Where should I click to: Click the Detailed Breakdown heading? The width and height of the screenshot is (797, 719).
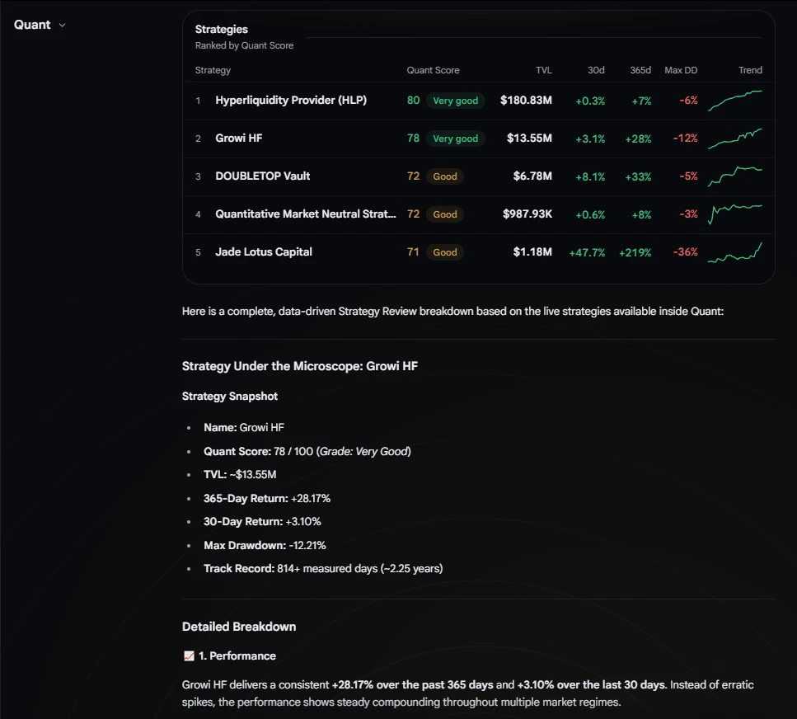[x=239, y=627]
